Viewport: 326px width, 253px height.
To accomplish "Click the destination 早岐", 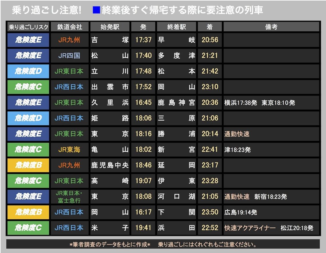I will tap(176, 40).
